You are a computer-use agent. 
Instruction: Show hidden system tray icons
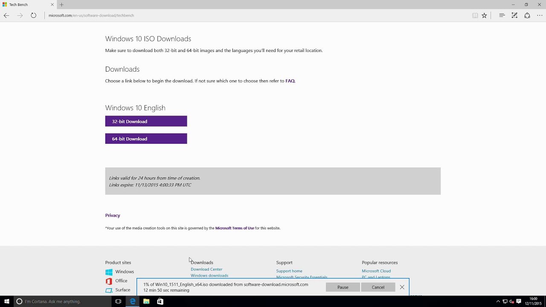[x=498, y=301]
